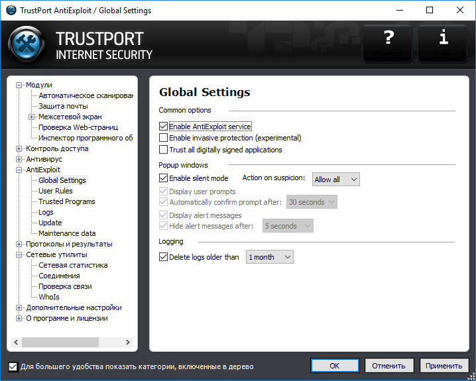The height and width of the screenshot is (381, 476).
Task: Toggle Enable AntiExploit service checkbox
Action: click(x=163, y=126)
